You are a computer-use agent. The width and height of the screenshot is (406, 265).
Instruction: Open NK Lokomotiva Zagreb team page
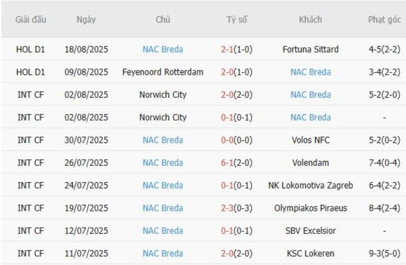point(310,185)
